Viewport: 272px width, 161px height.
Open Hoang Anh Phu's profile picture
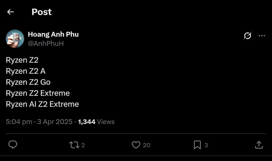[x=15, y=39]
